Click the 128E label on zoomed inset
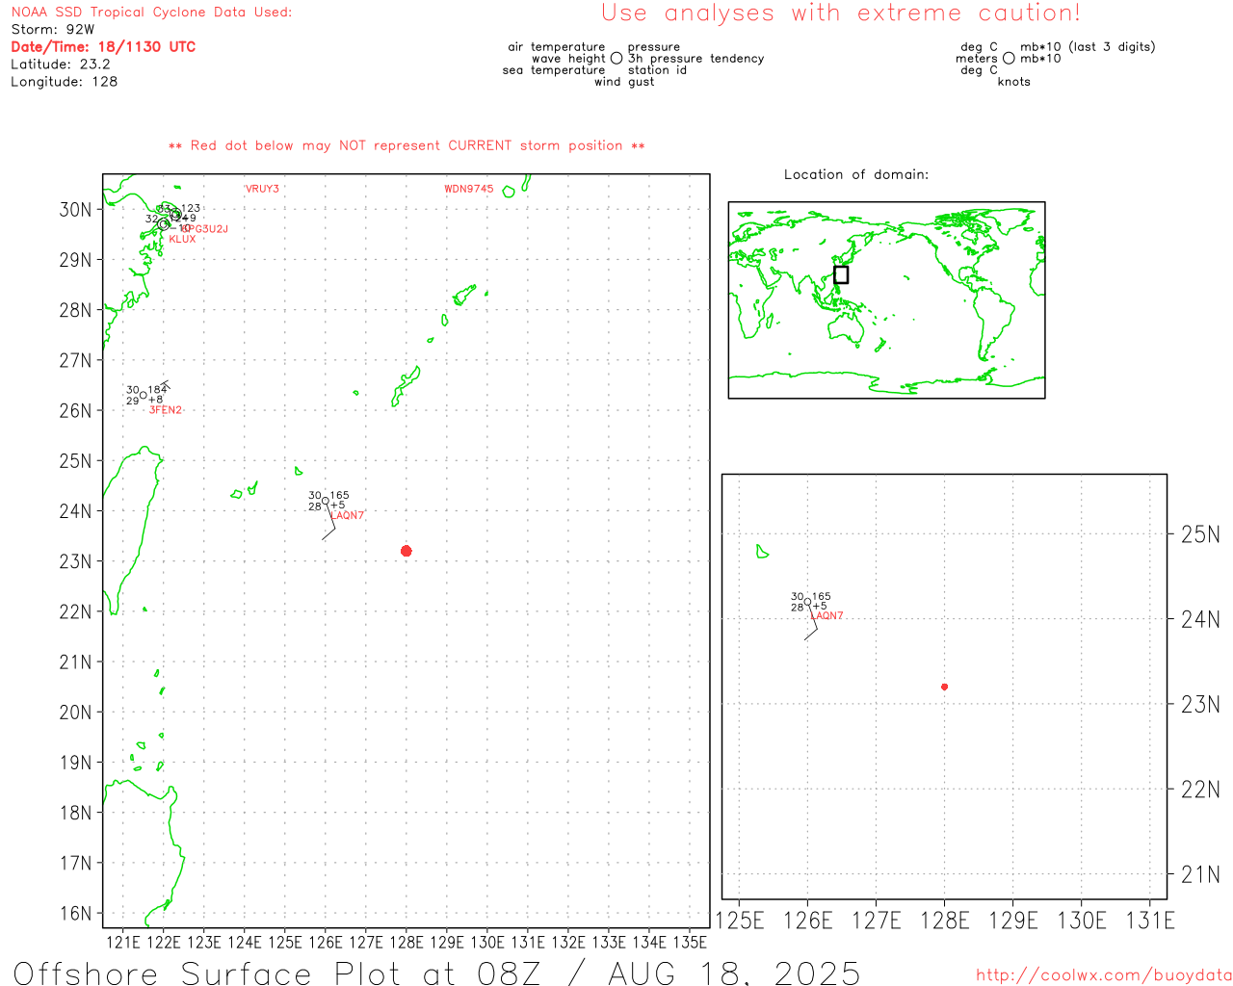The height and width of the screenshot is (986, 1233). pyautogui.click(x=945, y=921)
